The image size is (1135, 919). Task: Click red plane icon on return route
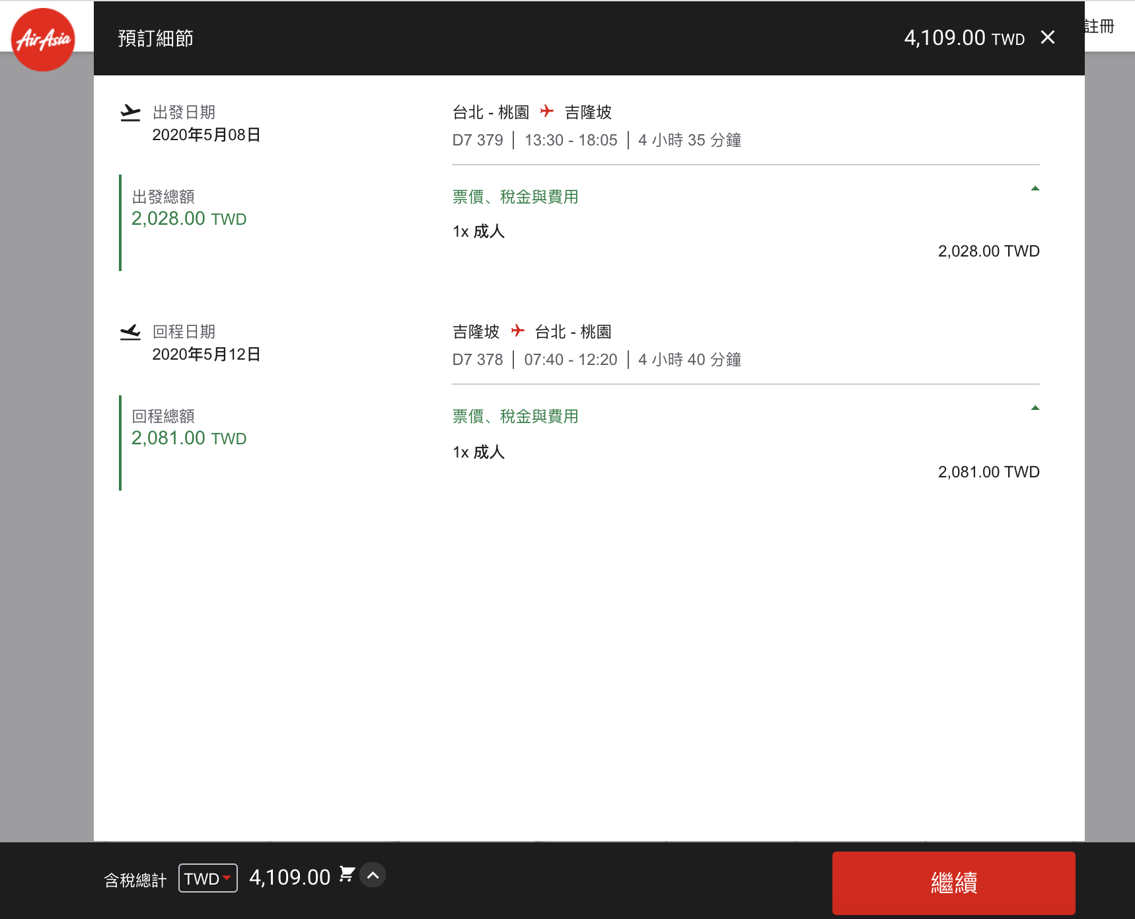(x=518, y=331)
